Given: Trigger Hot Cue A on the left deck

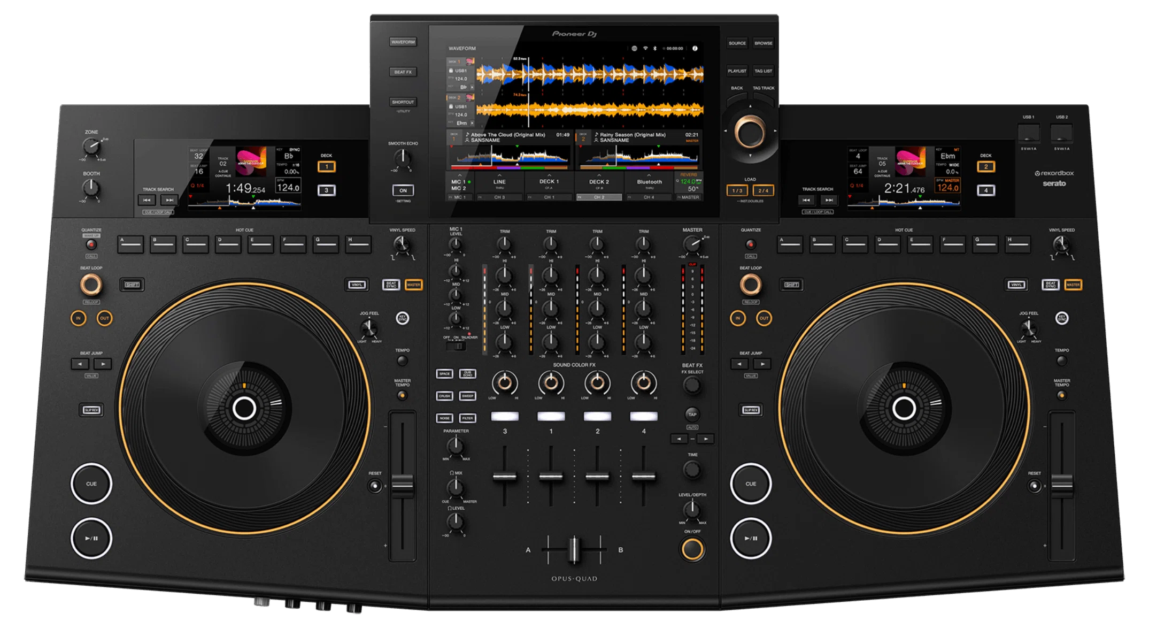Looking at the screenshot, I should pyautogui.click(x=130, y=244).
